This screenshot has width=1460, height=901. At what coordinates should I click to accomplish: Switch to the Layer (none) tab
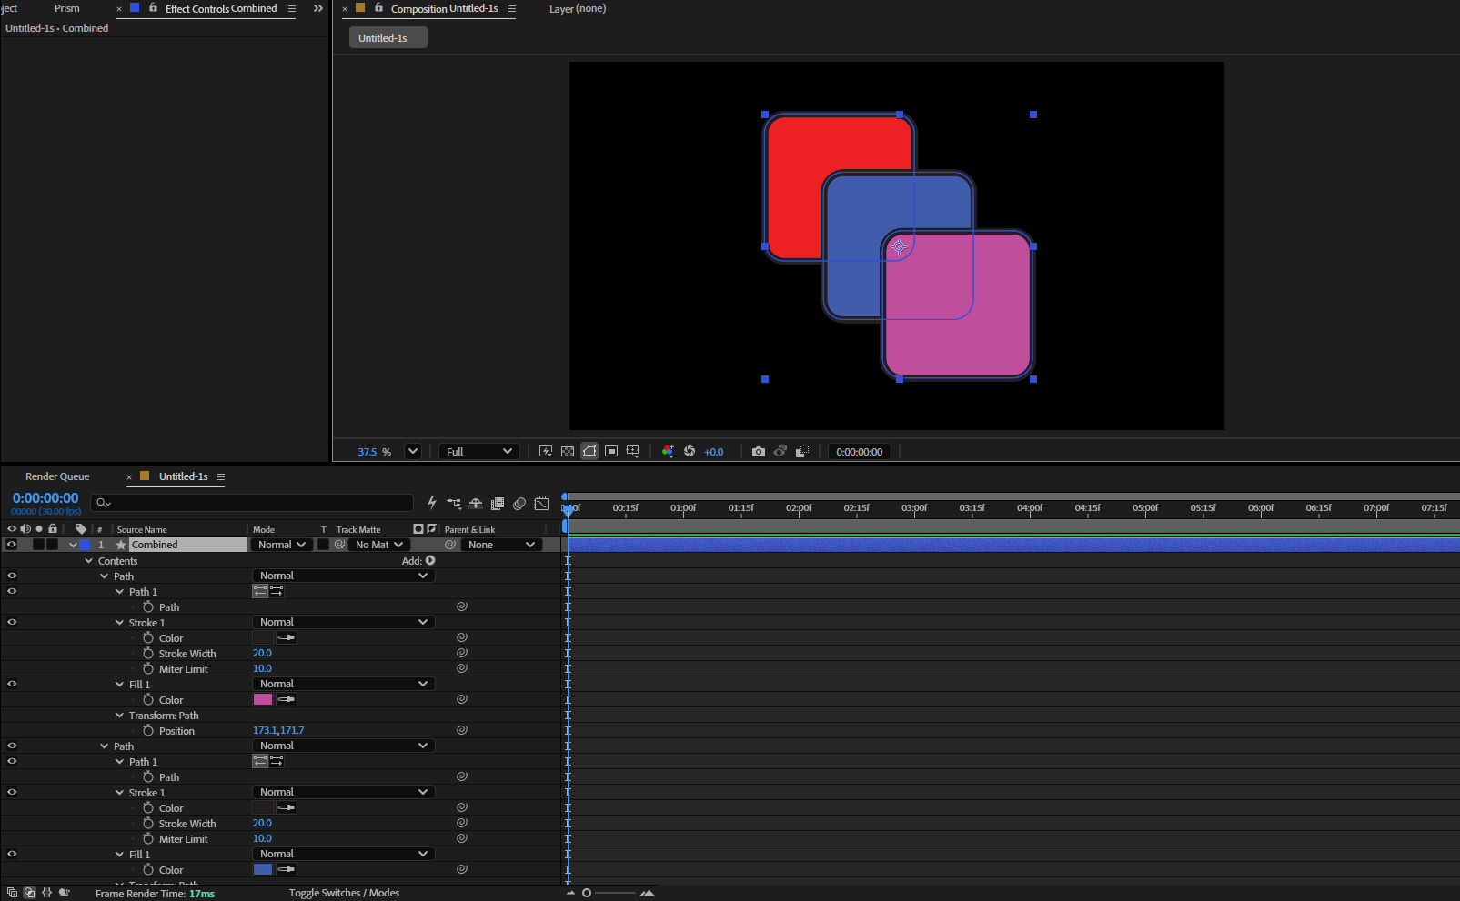click(x=578, y=8)
